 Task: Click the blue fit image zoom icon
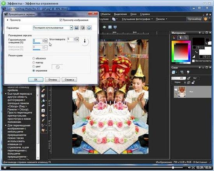pos(110,27)
